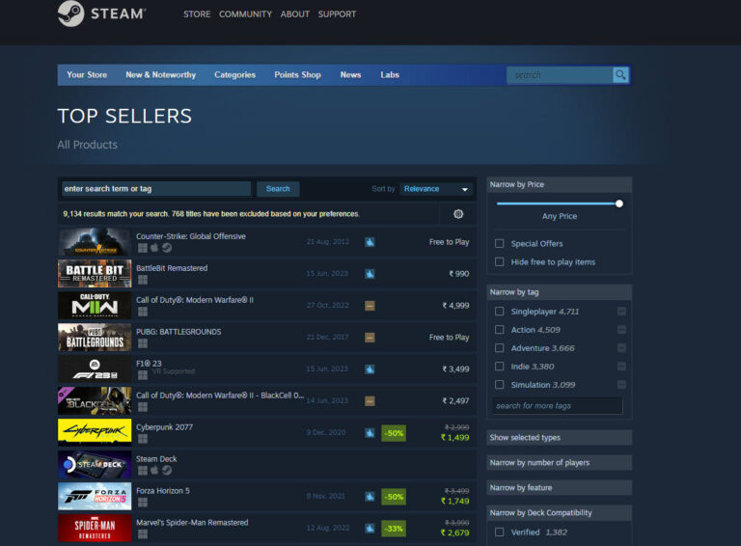Focus the search for more tags field
Image resolution: width=741 pixels, height=546 pixels.
pos(558,406)
